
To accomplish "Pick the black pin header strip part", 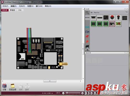I will click(100, 18).
